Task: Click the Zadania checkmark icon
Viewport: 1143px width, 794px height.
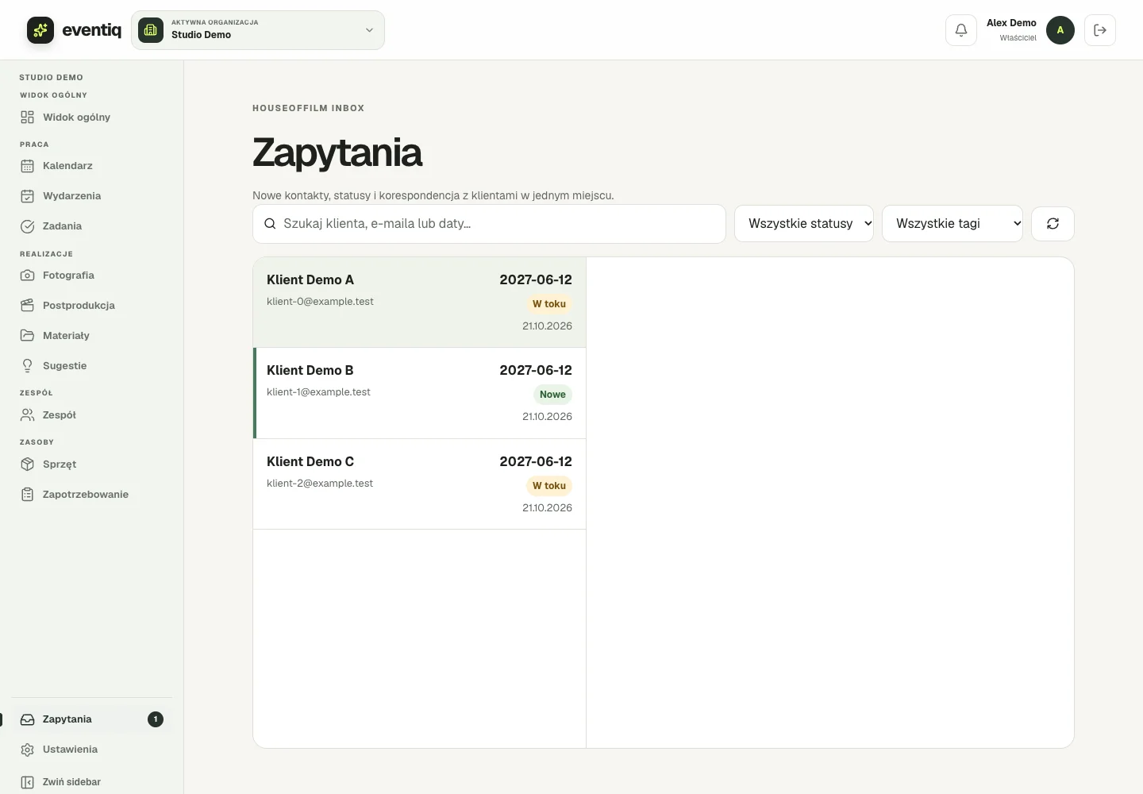Action: (x=28, y=226)
